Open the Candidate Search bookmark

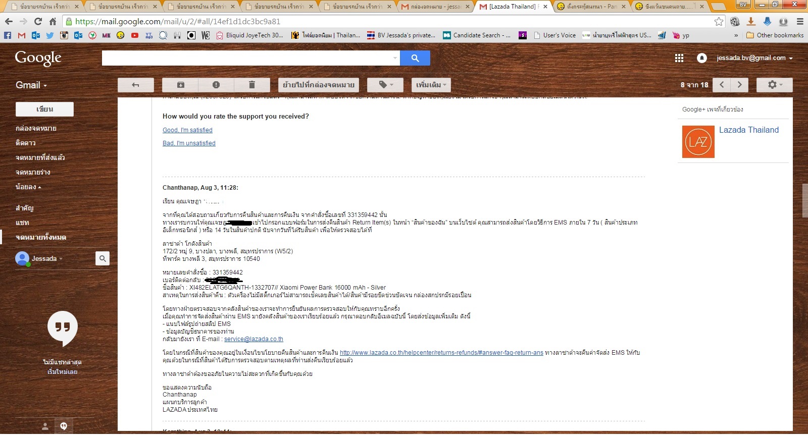[x=476, y=35]
